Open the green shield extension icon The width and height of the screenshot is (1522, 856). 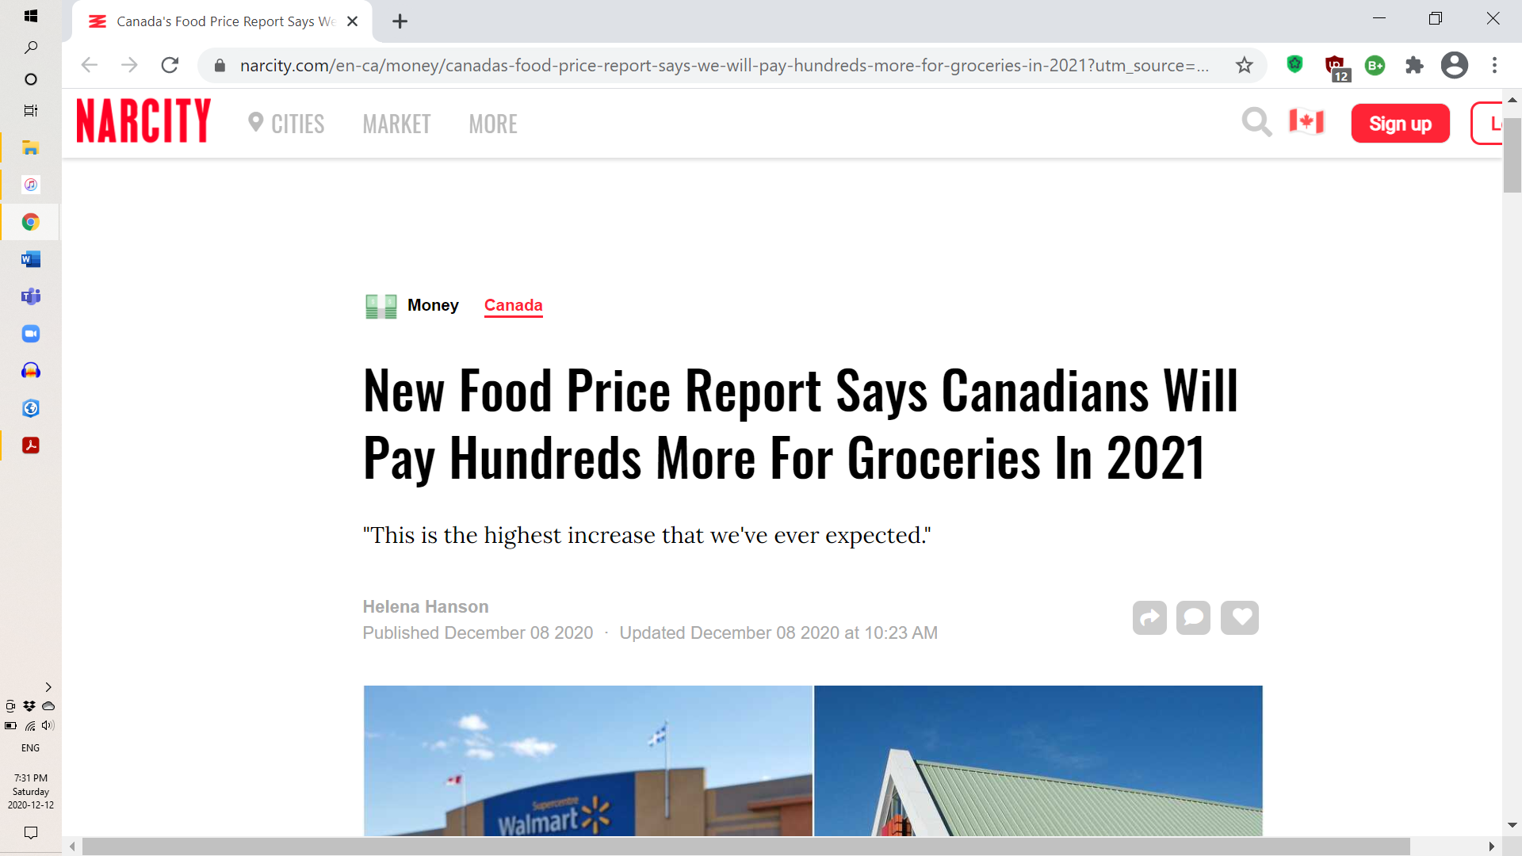(1295, 64)
